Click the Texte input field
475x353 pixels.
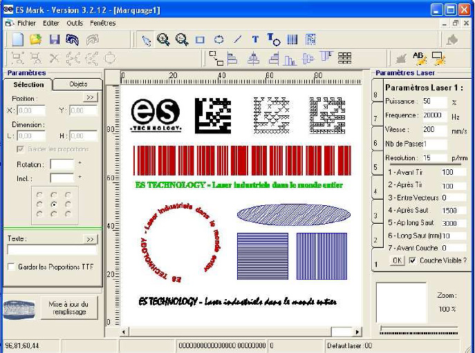(x=52, y=250)
